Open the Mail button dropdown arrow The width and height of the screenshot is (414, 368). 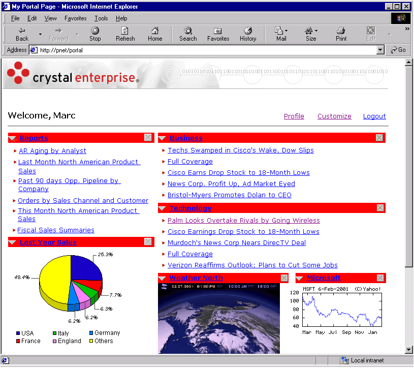tap(286, 30)
